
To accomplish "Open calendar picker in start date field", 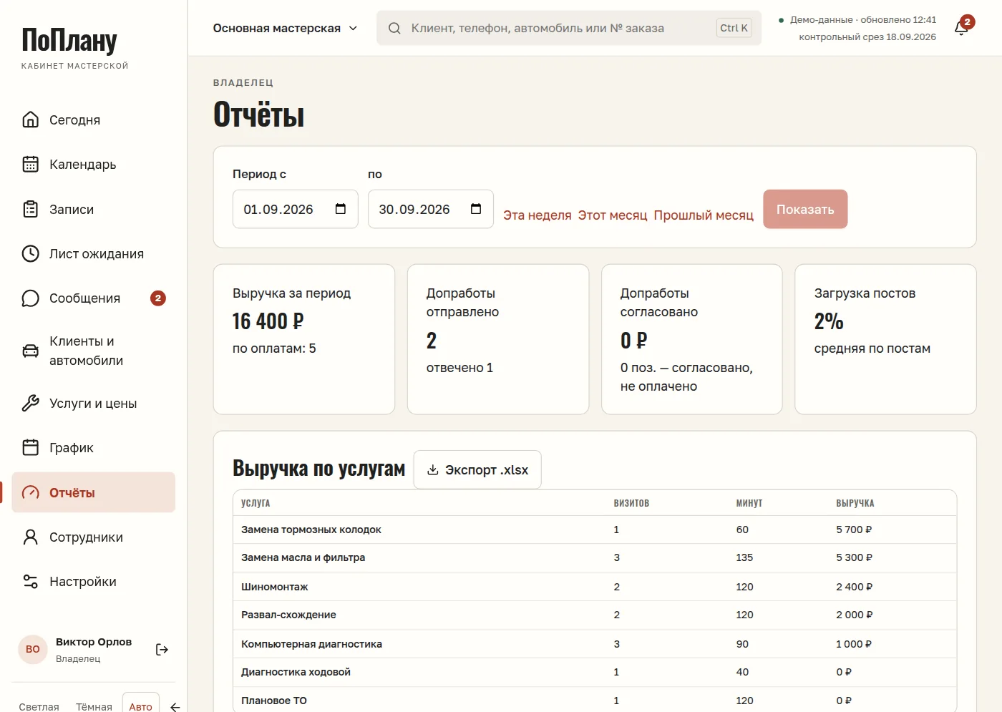I will (x=341, y=209).
